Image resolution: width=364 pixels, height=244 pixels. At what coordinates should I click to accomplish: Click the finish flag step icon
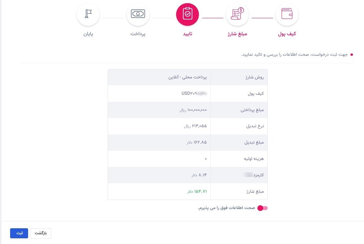click(88, 14)
